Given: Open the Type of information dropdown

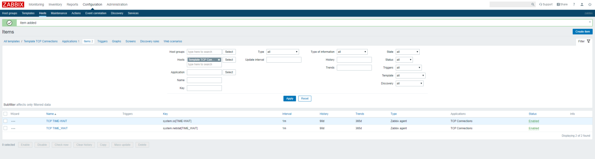Looking at the screenshot, I should point(352,52).
